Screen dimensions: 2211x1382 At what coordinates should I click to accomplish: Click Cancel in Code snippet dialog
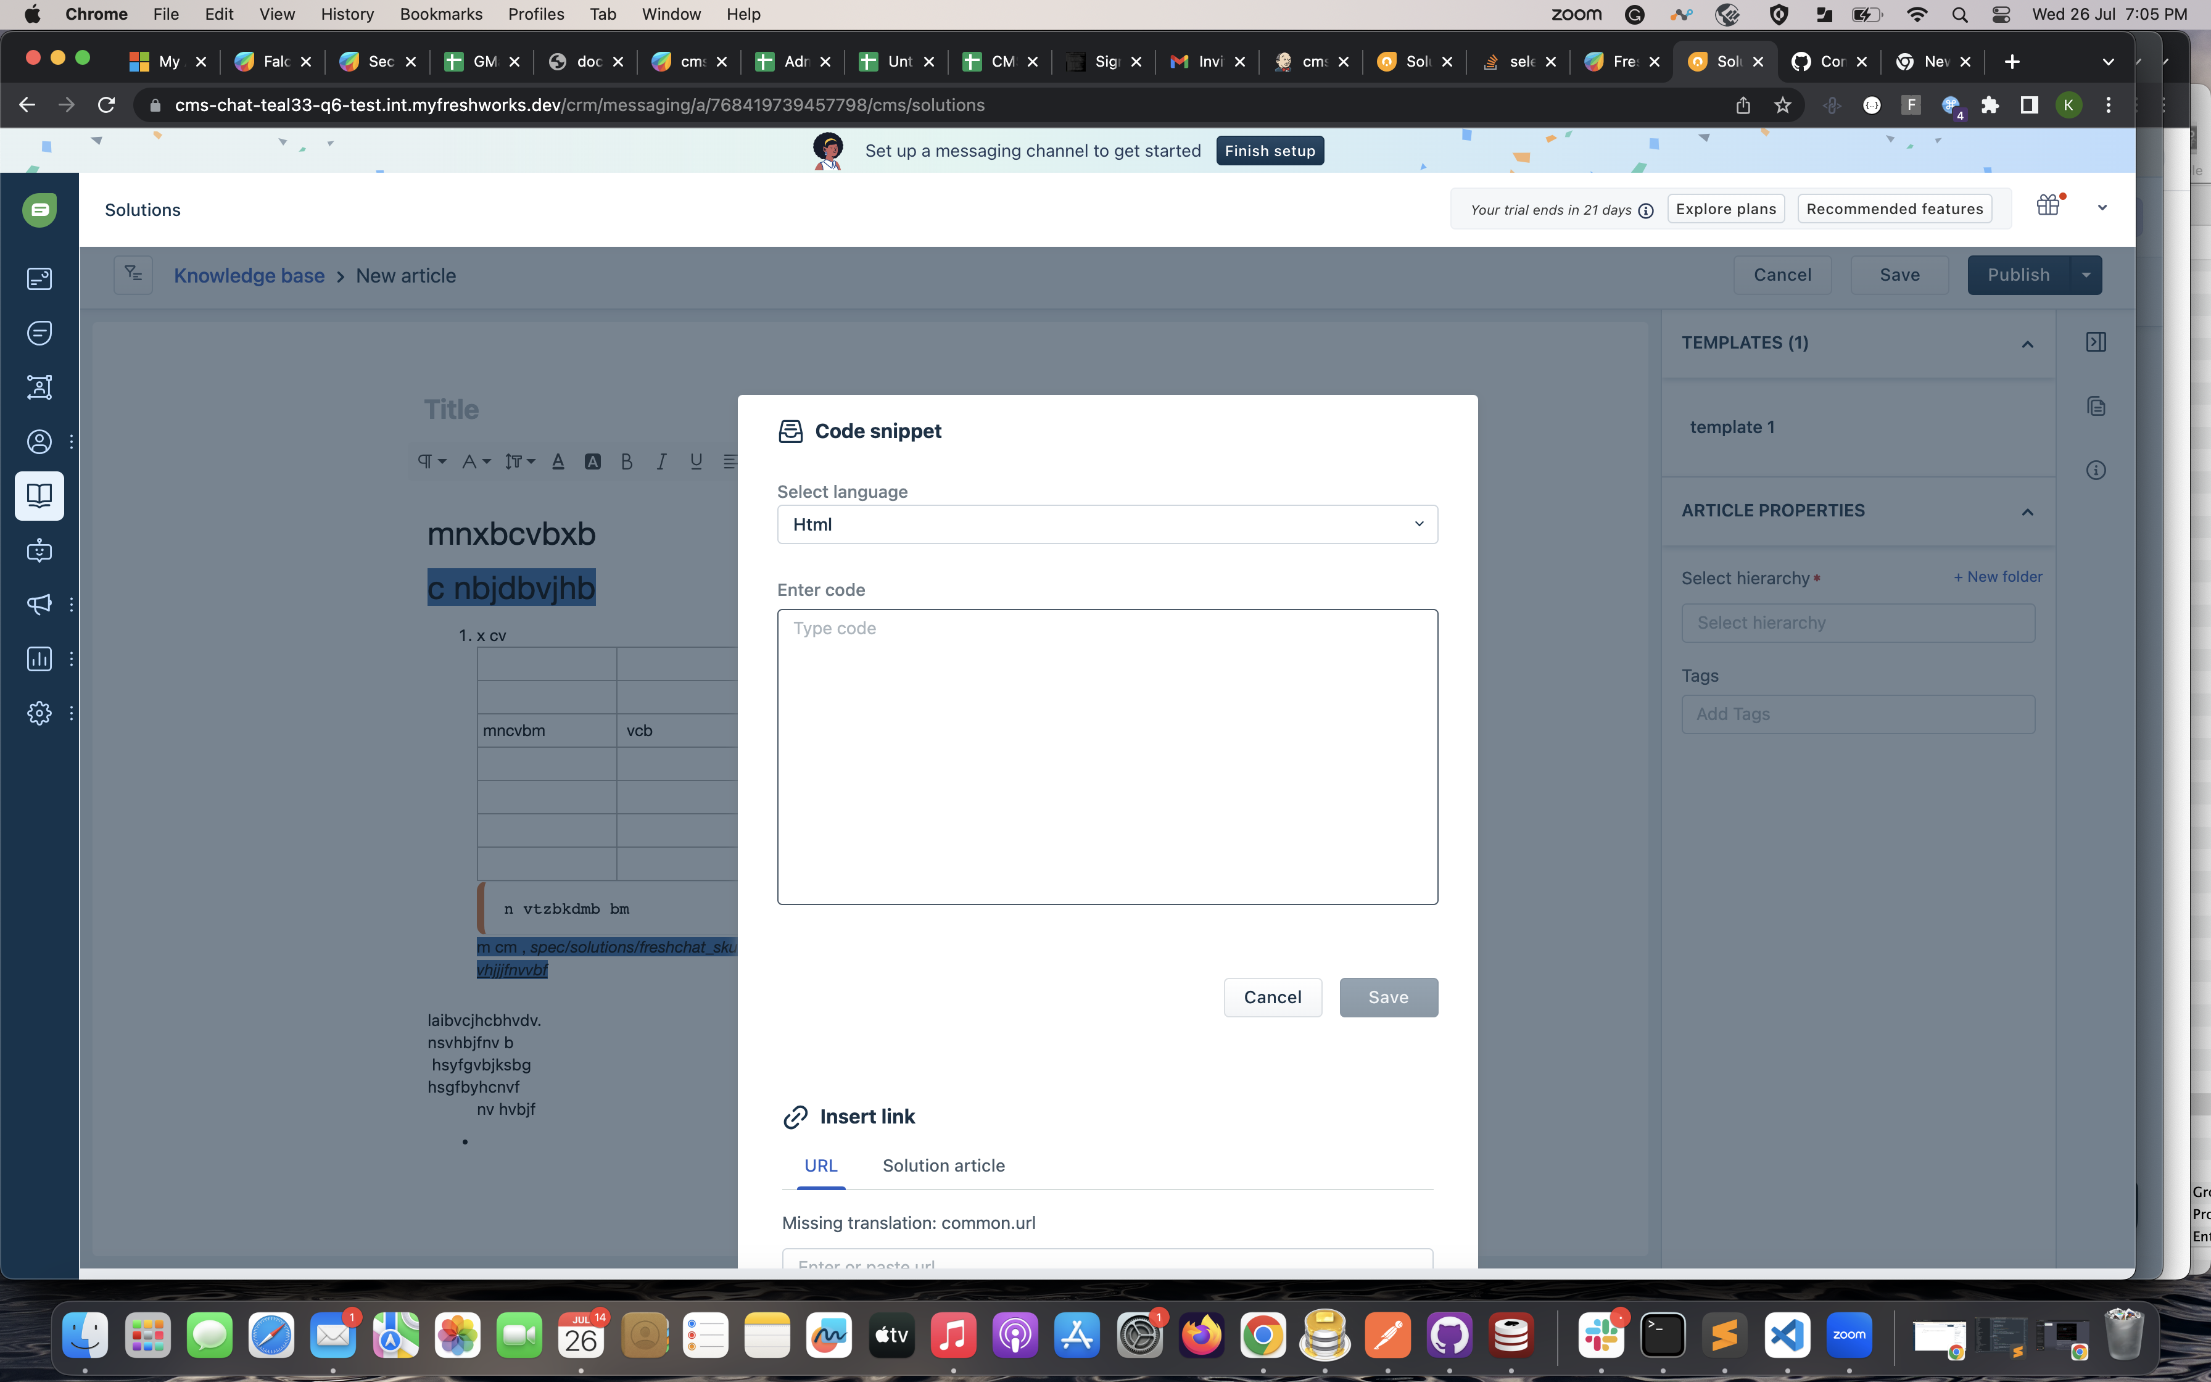tap(1272, 997)
